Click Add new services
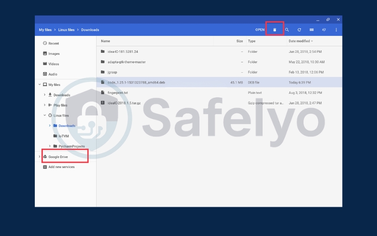 coord(62,167)
